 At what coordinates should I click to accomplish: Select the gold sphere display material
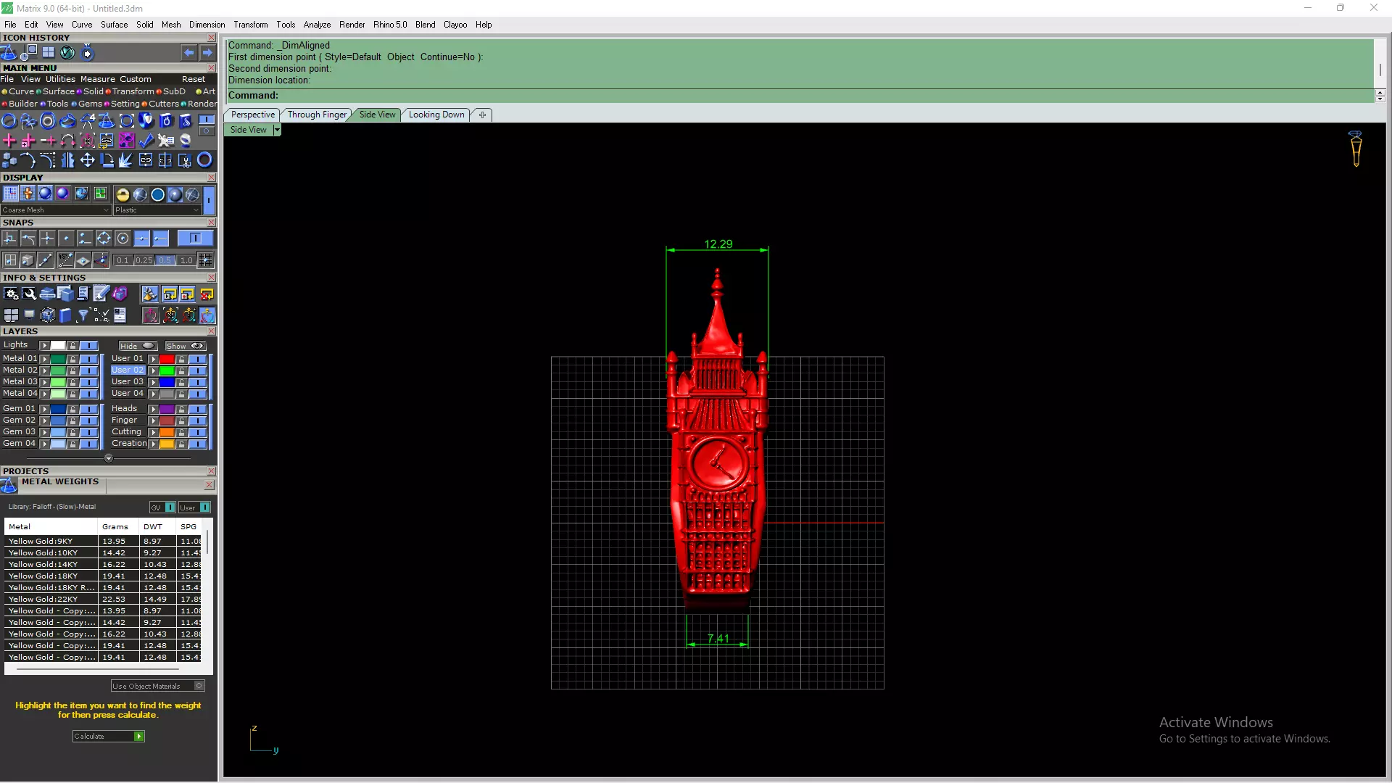(123, 194)
